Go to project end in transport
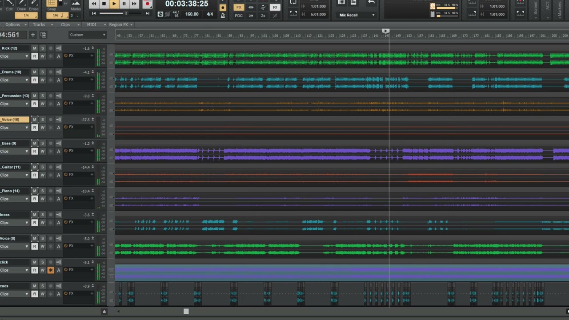 coord(148,13)
